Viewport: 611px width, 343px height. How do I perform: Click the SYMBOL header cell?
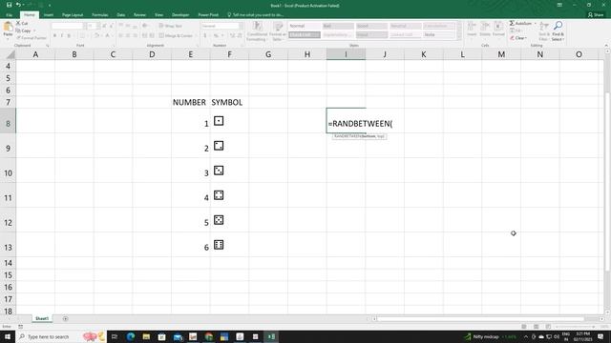point(229,102)
